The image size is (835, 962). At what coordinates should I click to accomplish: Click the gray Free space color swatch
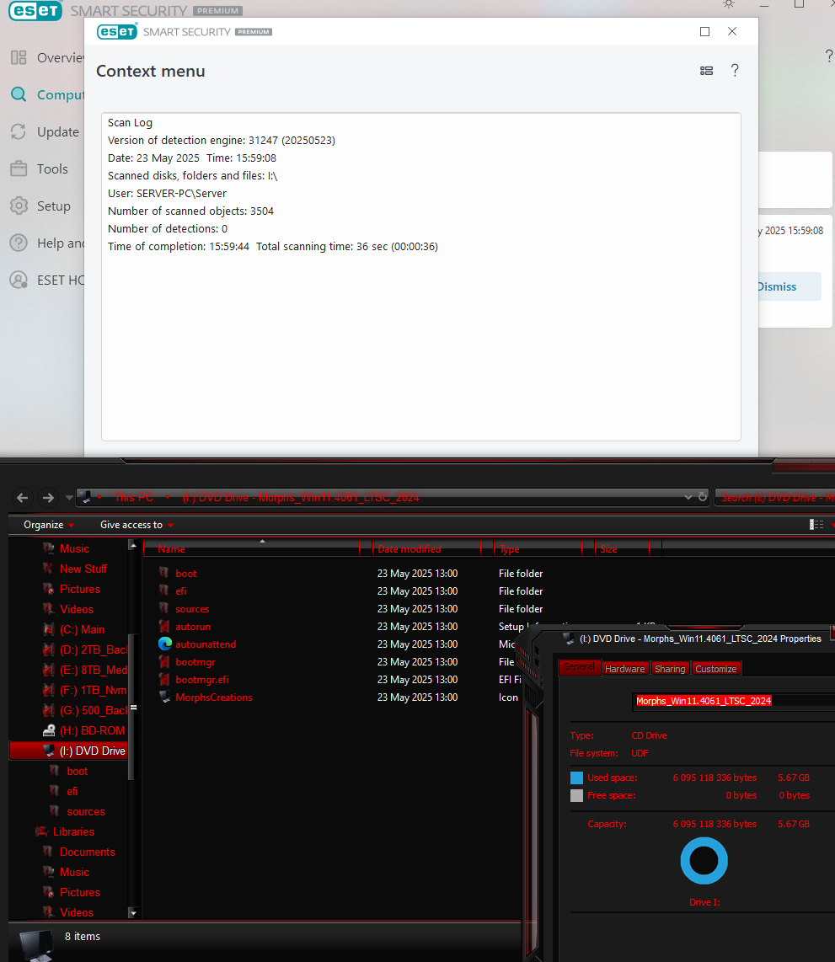click(x=576, y=795)
